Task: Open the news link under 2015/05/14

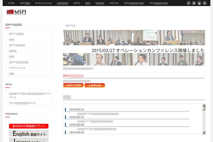Action: (x=98, y=114)
